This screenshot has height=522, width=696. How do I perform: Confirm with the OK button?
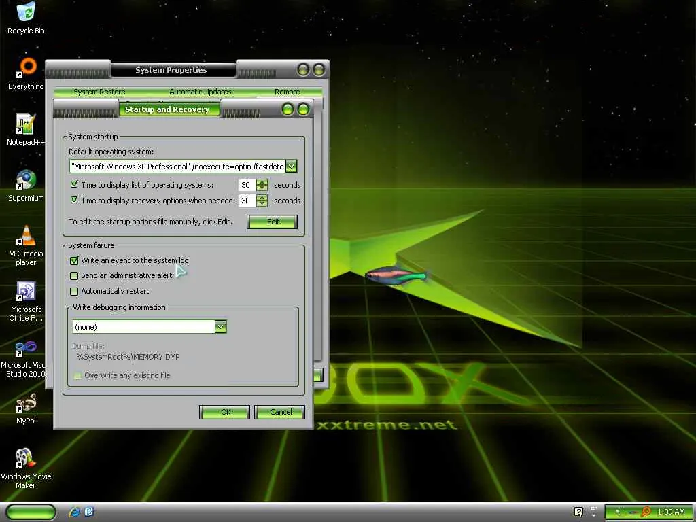[224, 412]
